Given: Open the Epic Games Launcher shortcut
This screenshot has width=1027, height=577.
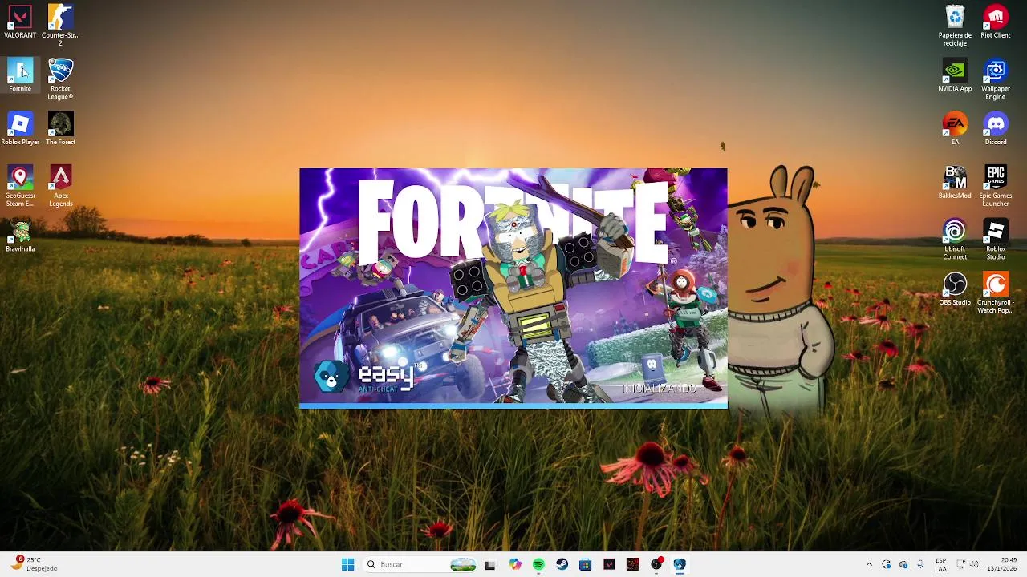Looking at the screenshot, I should 995,186.
